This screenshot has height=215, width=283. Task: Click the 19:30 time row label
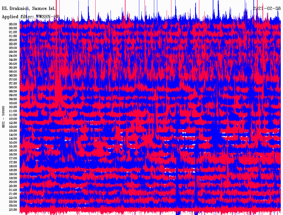pos(13,178)
